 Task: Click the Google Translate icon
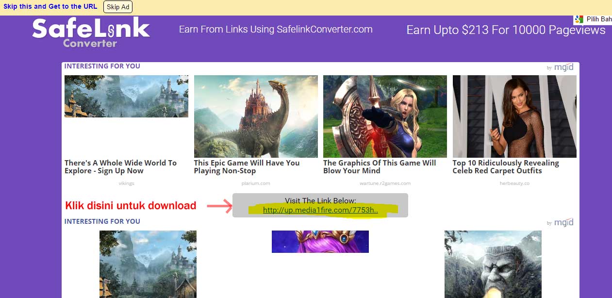click(579, 19)
